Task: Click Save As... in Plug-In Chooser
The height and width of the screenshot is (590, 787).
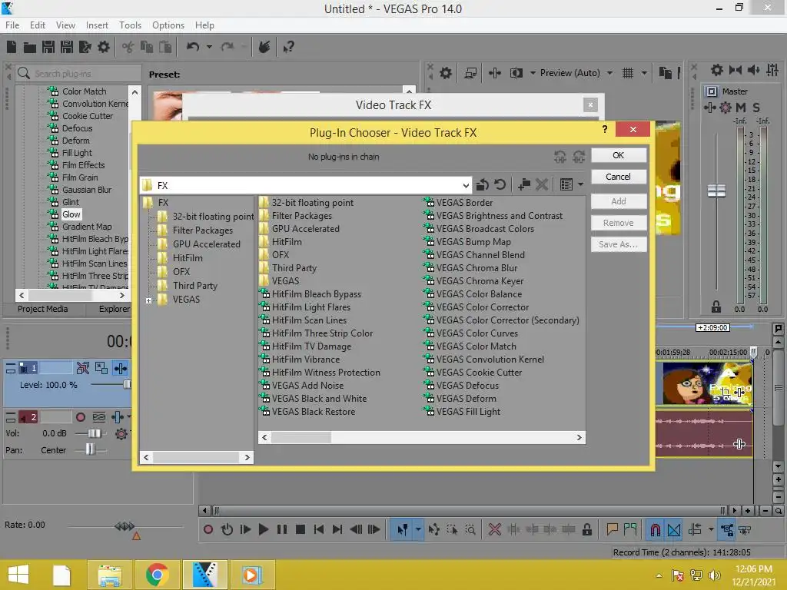Action: 619,244
